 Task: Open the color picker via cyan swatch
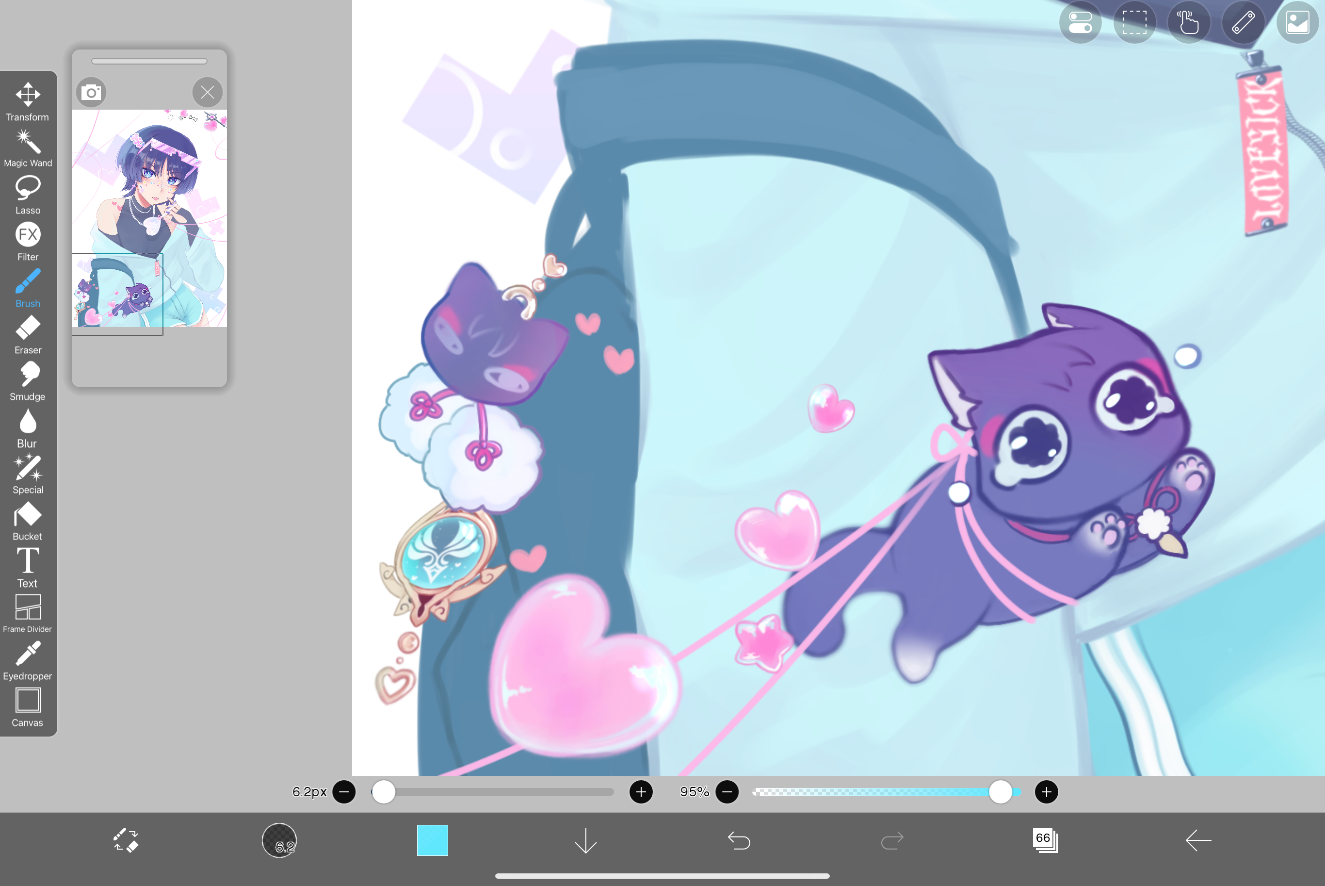[432, 840]
